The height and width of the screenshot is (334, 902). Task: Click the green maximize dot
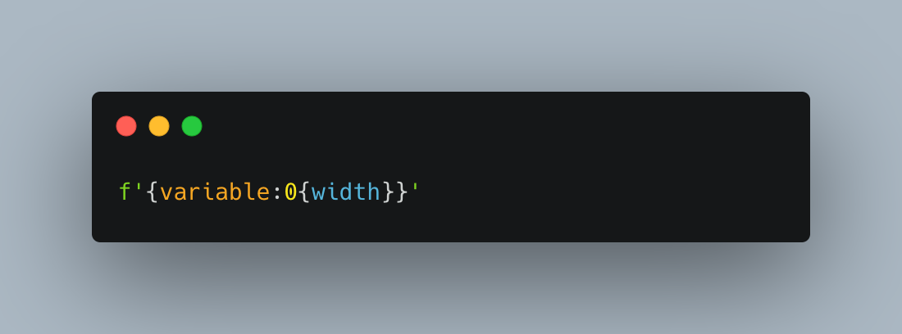tap(192, 126)
